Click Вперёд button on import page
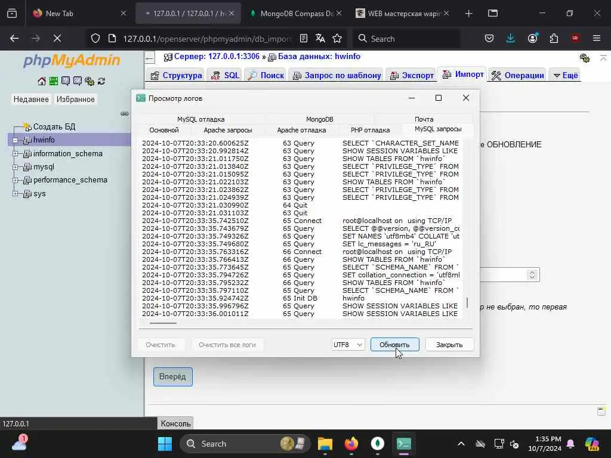The image size is (611, 458). click(172, 377)
